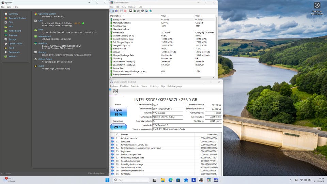Open the CPU section in Speccy sidebar

(11, 22)
